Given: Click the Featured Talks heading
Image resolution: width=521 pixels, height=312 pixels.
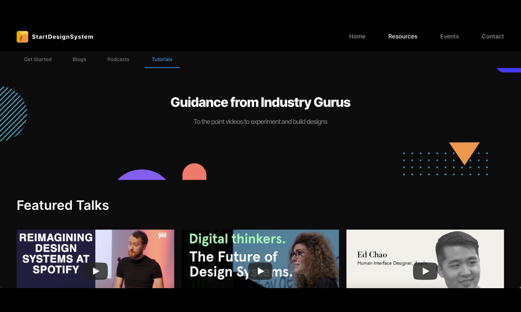Looking at the screenshot, I should pos(63,205).
